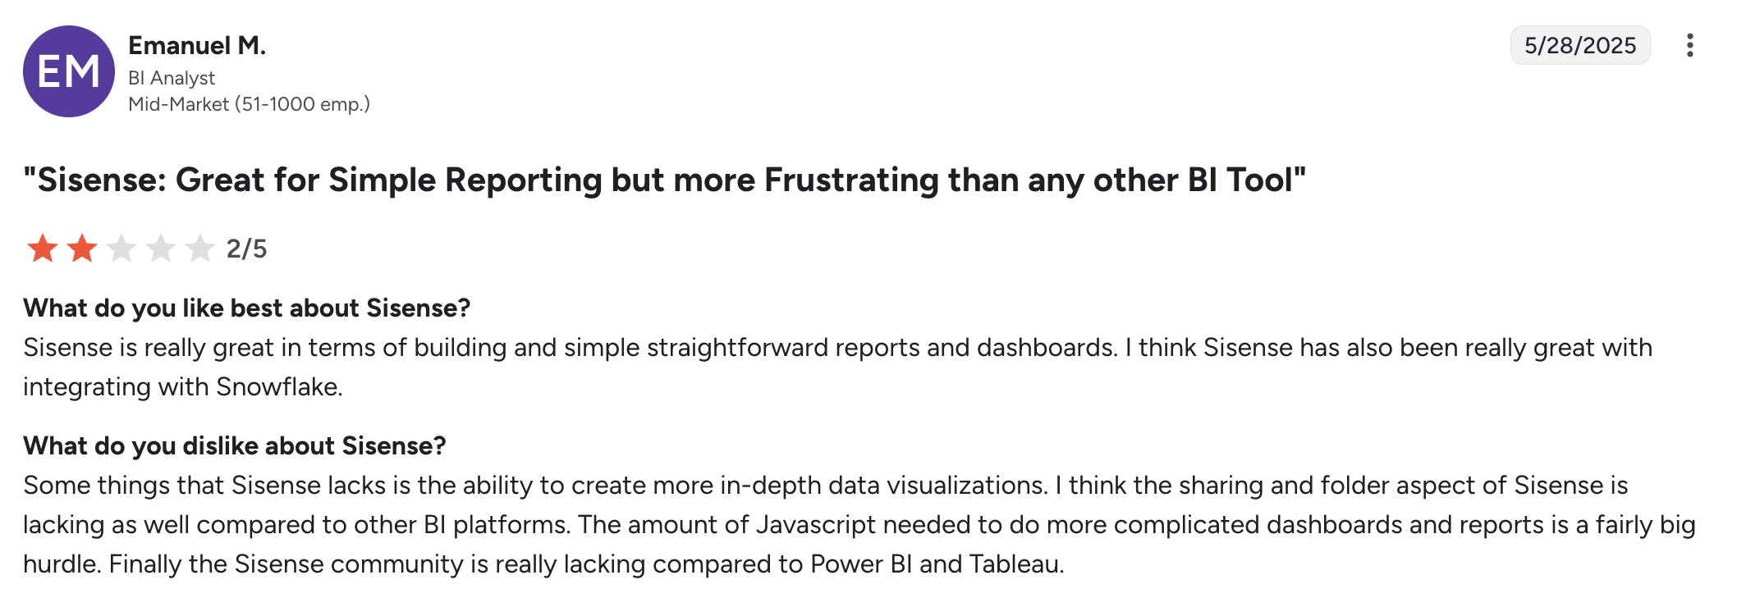Click the first orange rating star
Viewport: 1737px width, 607px height.
[x=43, y=248]
